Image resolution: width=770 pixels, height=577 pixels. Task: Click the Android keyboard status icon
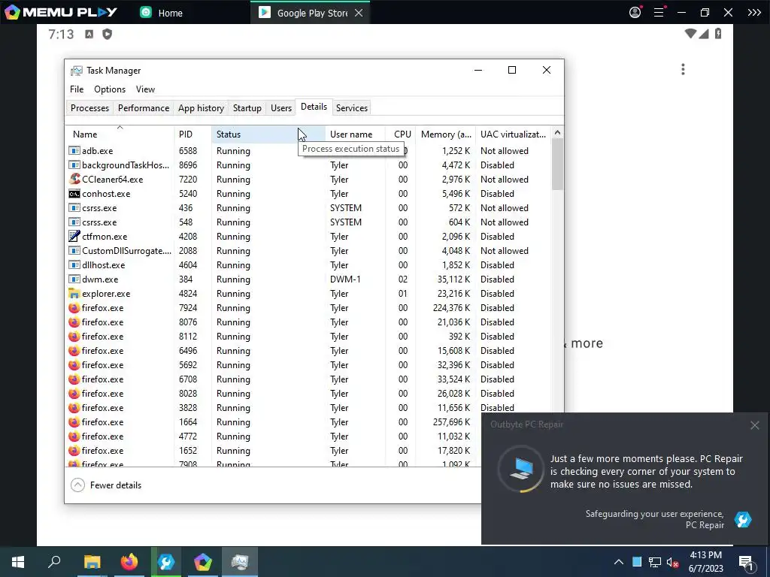coord(89,34)
